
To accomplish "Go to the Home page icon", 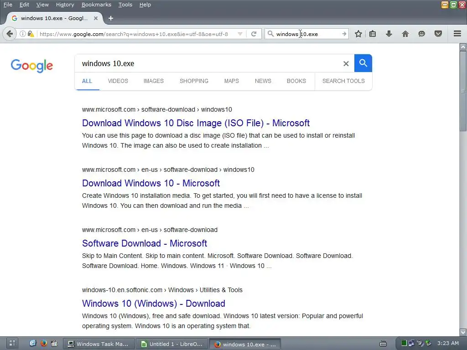I will (405, 34).
